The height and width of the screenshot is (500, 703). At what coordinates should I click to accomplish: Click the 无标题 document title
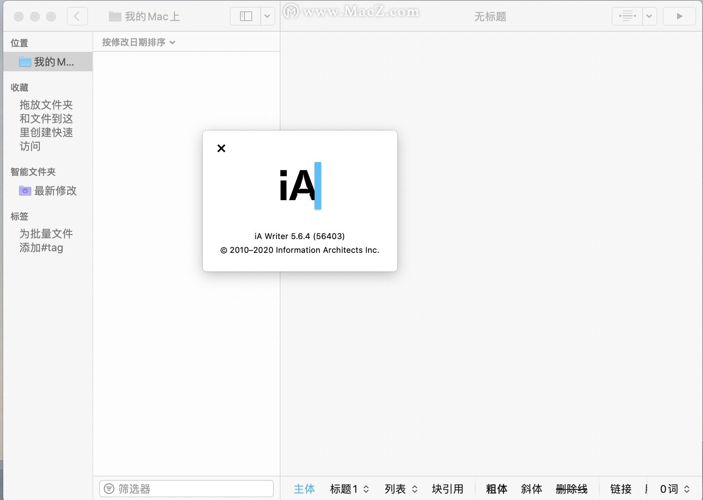[490, 17]
